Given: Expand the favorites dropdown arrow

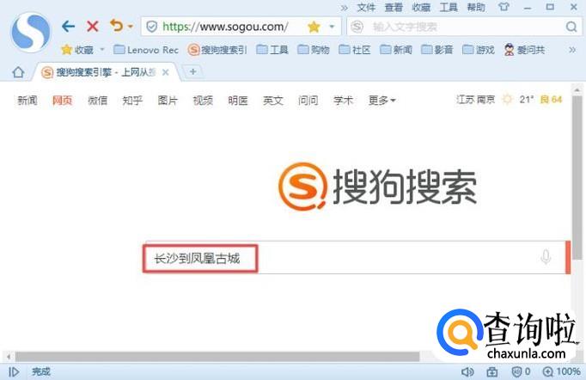Looking at the screenshot, I should click(x=102, y=49).
